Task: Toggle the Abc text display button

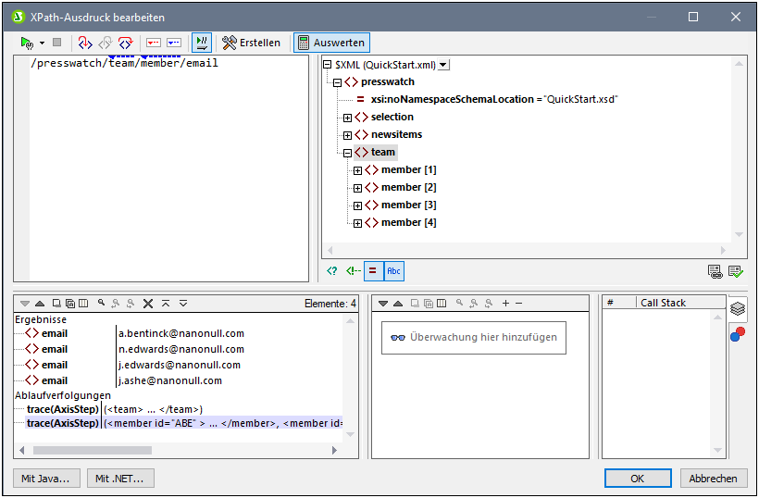Action: pyautogui.click(x=393, y=271)
